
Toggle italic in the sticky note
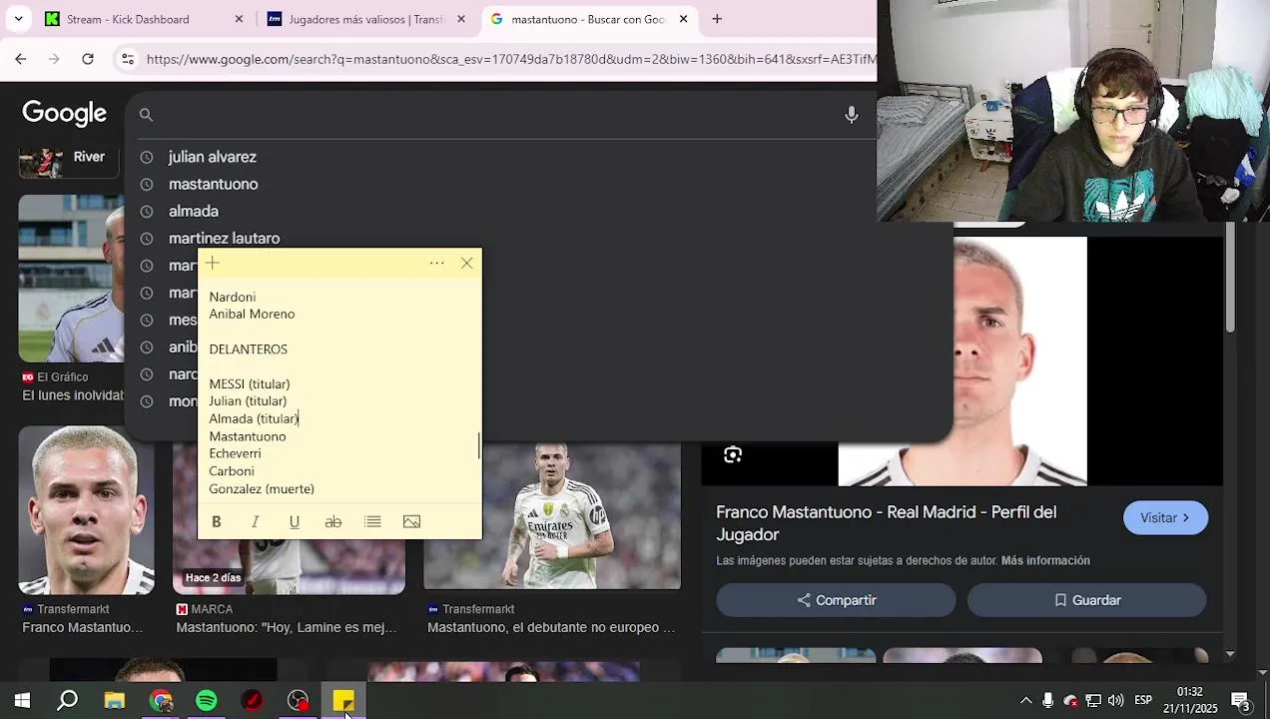[255, 521]
